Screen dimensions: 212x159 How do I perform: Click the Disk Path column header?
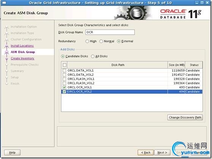[118, 65]
